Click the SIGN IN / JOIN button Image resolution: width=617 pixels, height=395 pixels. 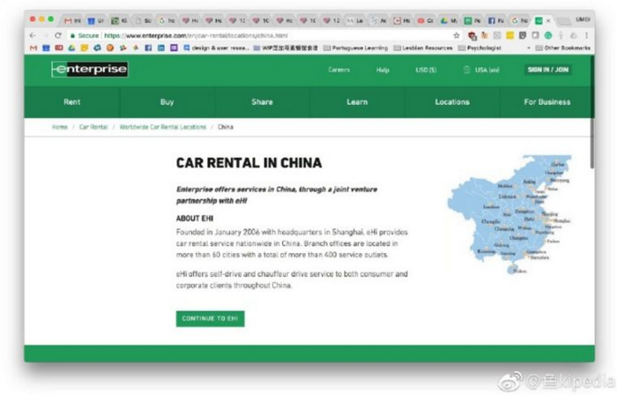tap(547, 70)
